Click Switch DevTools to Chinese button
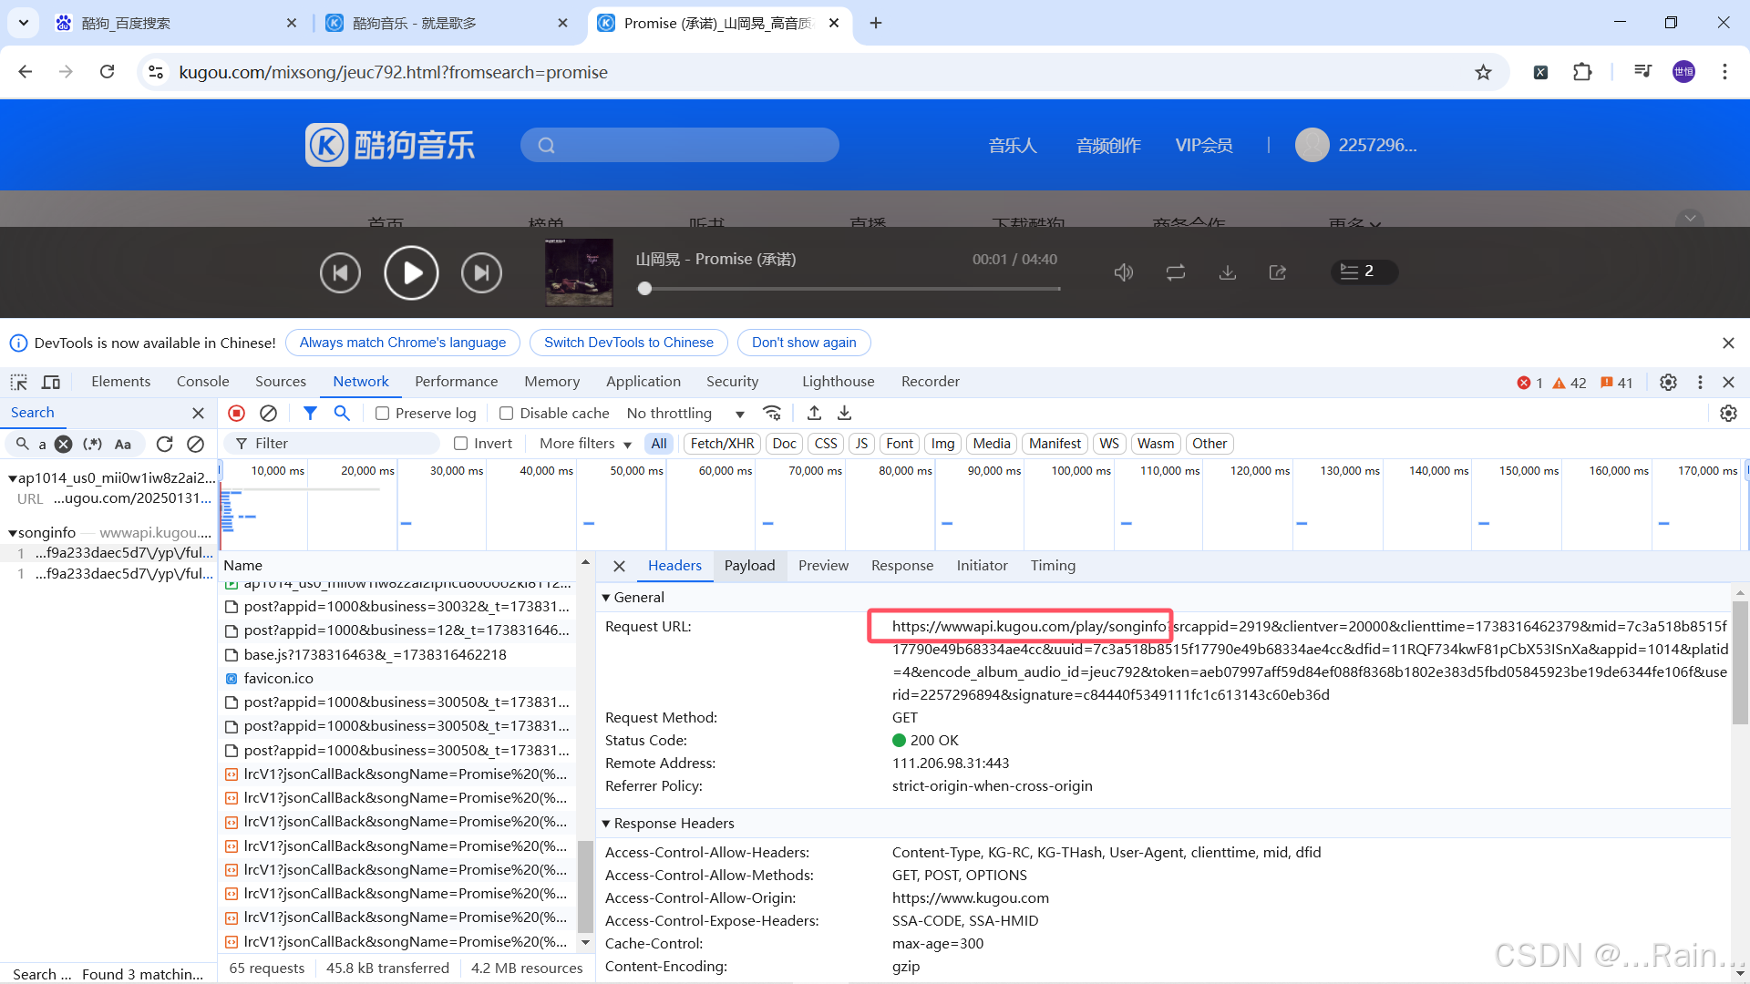 point(628,343)
